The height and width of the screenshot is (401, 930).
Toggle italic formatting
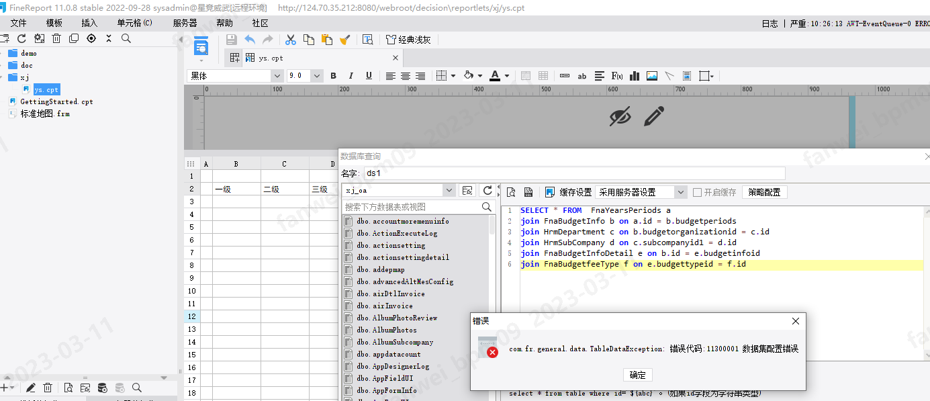(x=351, y=76)
